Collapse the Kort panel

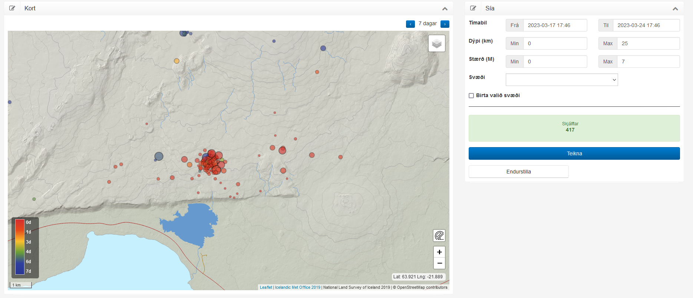(445, 9)
